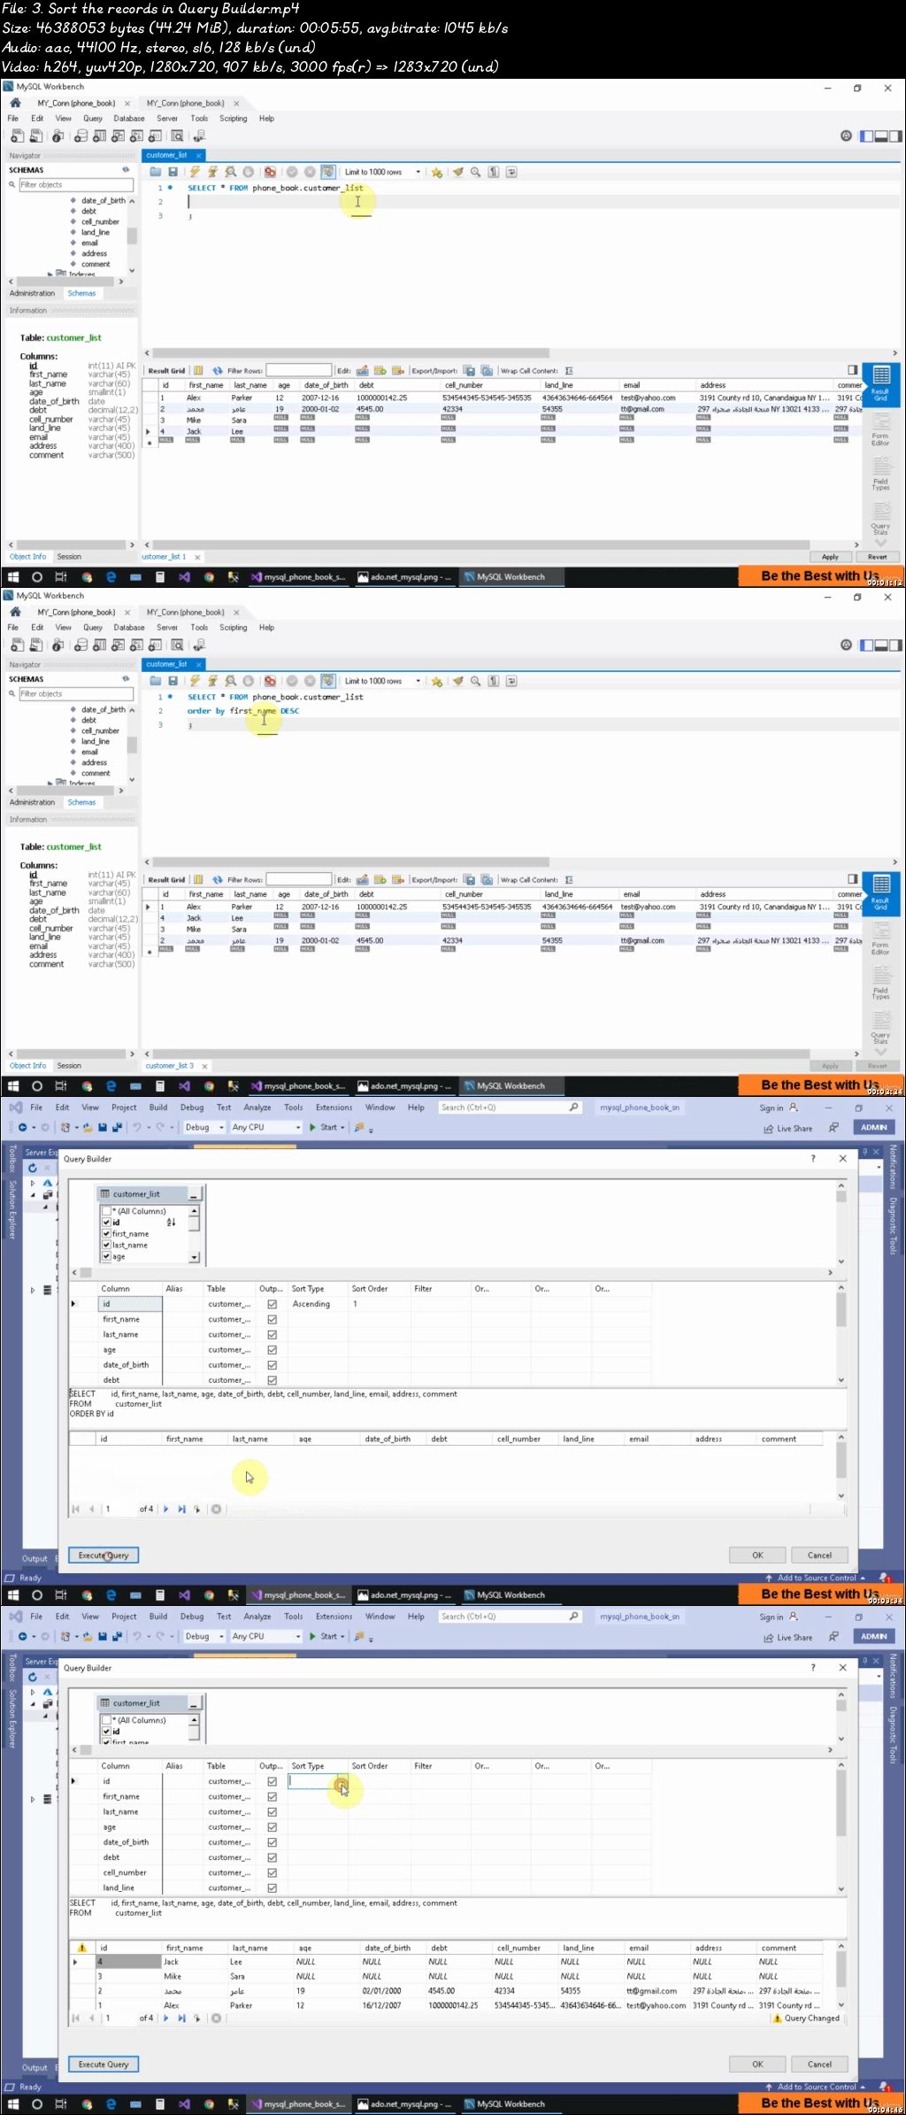Click Apply in the customer_list 1 frame

pos(830,557)
